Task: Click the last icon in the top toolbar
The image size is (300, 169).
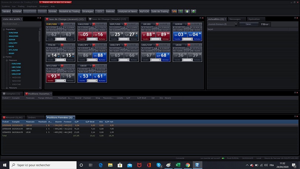Action: 193,11
